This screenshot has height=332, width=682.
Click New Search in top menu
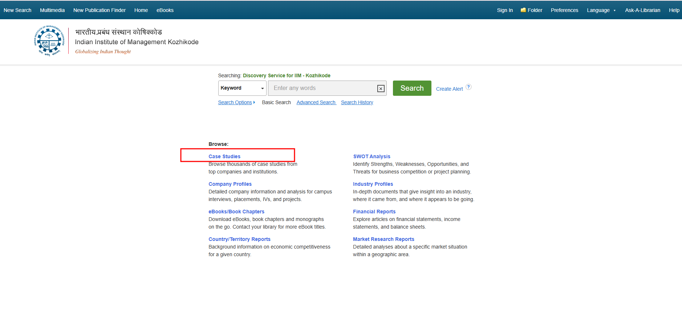(x=17, y=10)
